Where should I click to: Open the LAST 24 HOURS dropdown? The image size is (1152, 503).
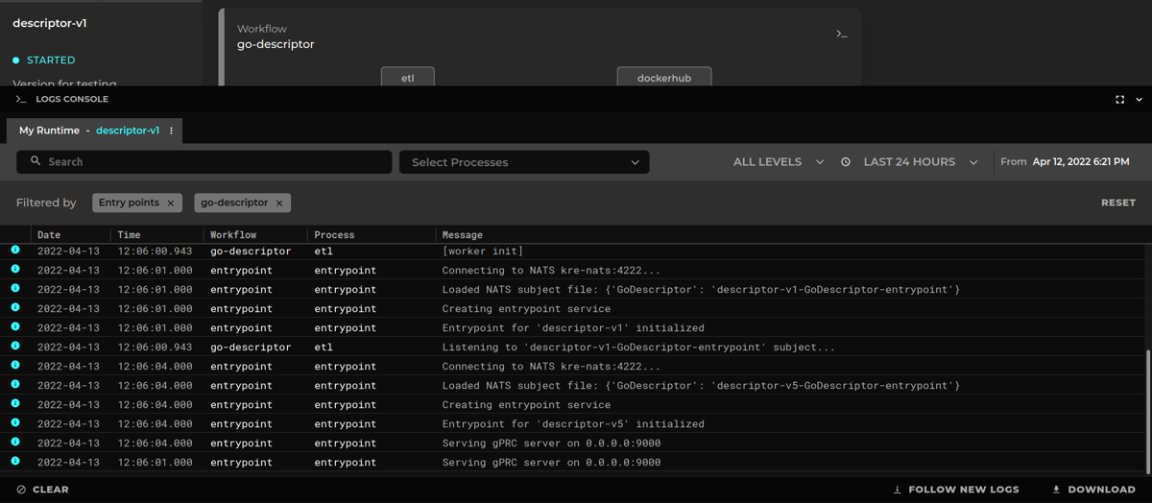[x=919, y=162]
